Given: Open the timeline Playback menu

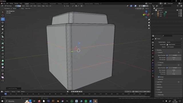Looking at the screenshot, I should click(7, 92).
